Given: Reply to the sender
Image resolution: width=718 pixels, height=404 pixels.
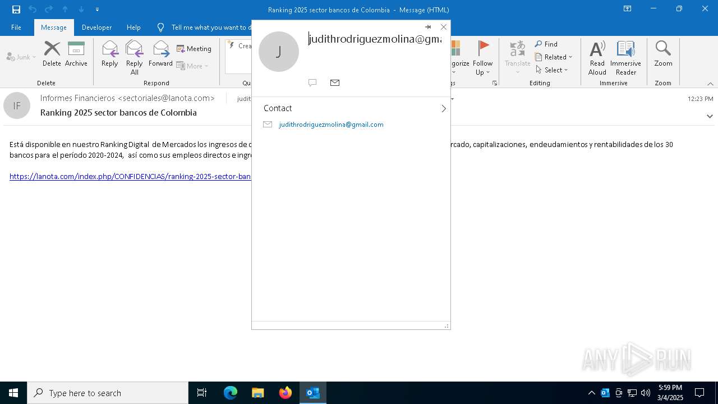Looking at the screenshot, I should pos(110,54).
